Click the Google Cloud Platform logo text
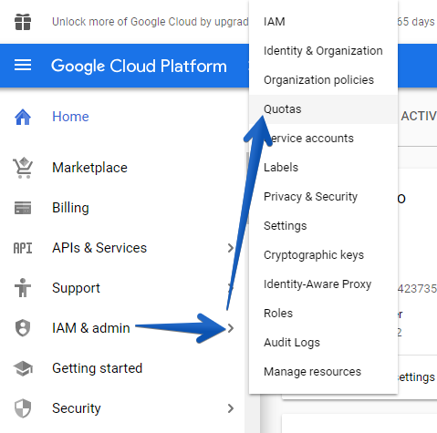437x433 pixels. click(x=139, y=67)
